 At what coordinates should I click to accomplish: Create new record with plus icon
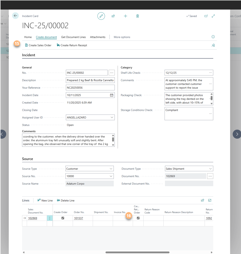(125, 16)
